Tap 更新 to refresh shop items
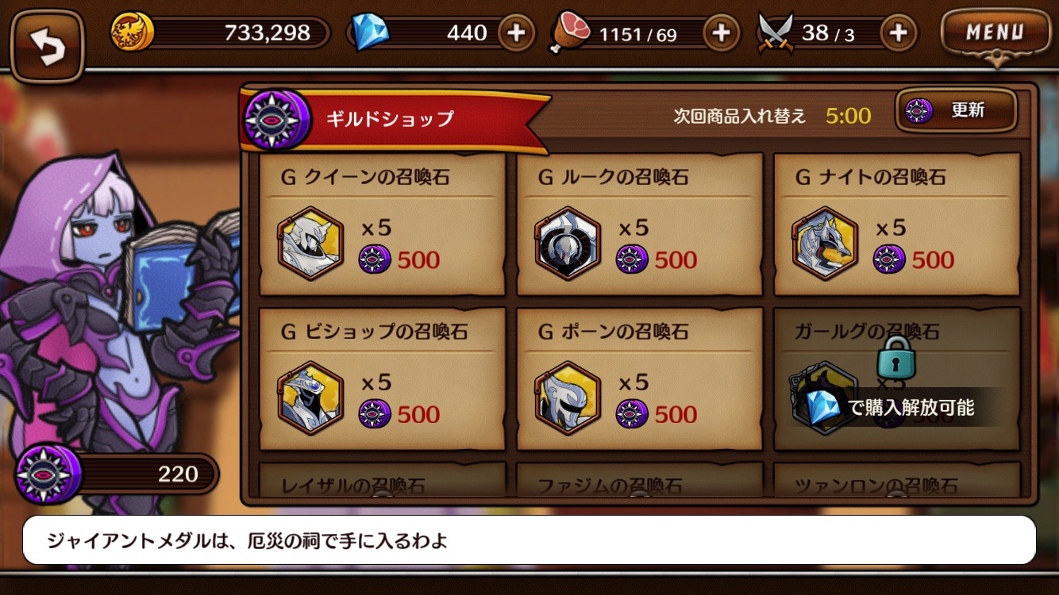 point(957,111)
